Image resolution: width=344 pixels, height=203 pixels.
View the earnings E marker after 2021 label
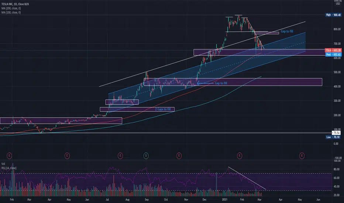pos(240,156)
